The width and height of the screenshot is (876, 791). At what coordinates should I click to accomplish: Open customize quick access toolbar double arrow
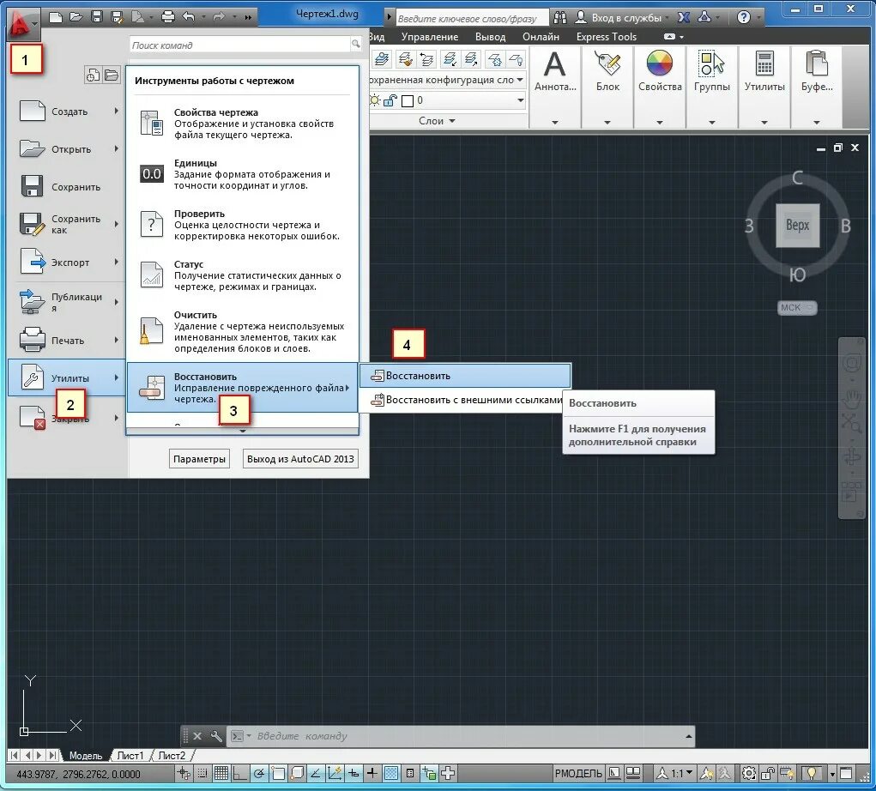(x=247, y=17)
